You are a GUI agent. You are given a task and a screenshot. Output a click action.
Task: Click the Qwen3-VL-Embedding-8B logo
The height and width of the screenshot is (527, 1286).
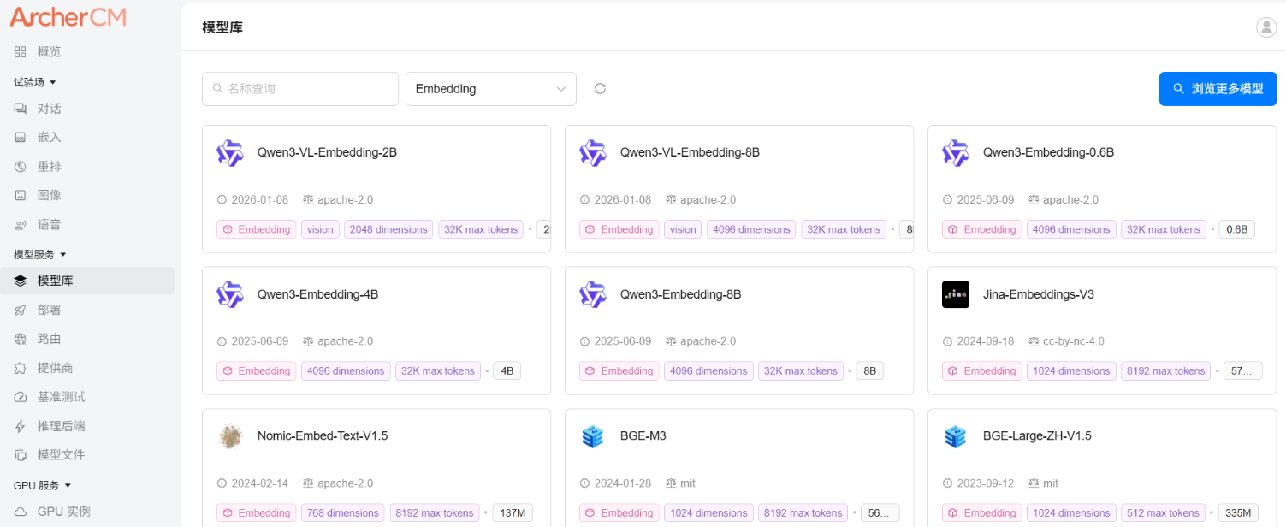pos(593,153)
